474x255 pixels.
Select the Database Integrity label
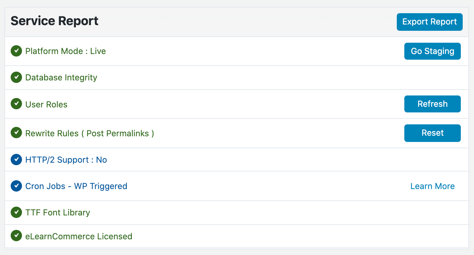coord(61,78)
